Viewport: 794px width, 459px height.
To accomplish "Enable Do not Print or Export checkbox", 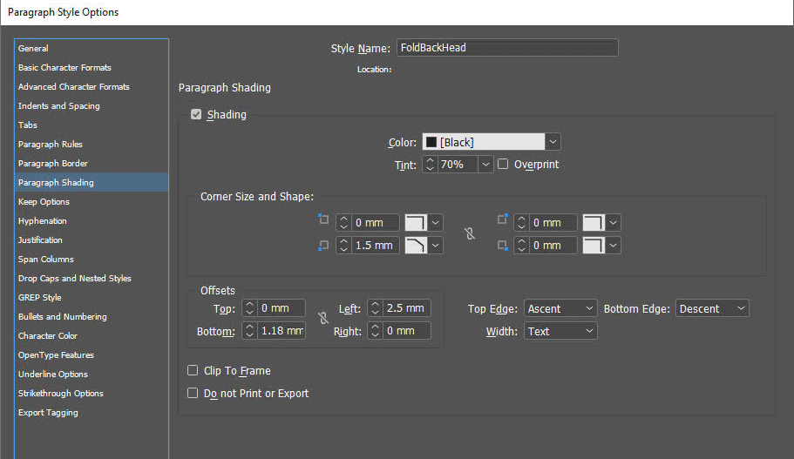I will click(193, 393).
